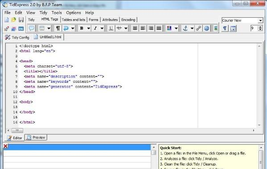The width and height of the screenshot is (267, 169).
Task: Click the div/block element icon
Action: 42,28
